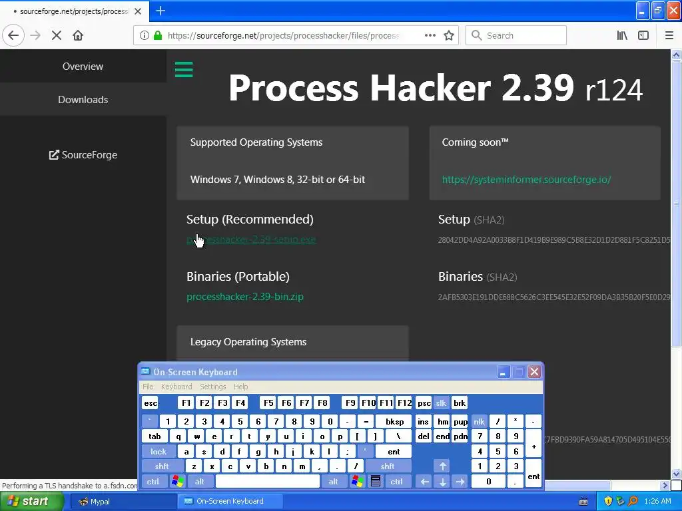Open the browser home page icon
The width and height of the screenshot is (682, 511).
[78, 35]
